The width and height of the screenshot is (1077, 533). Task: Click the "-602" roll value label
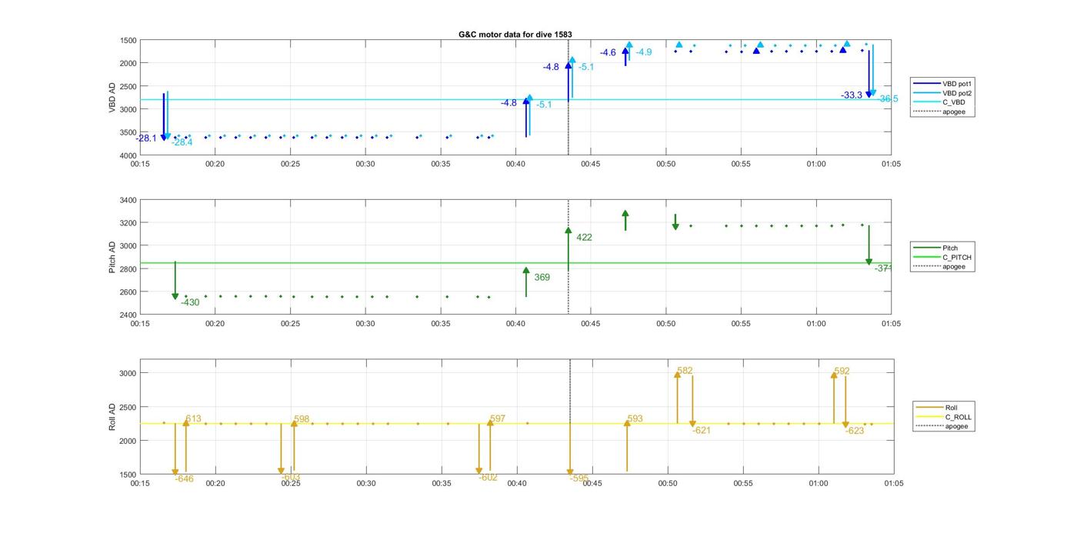tap(488, 477)
